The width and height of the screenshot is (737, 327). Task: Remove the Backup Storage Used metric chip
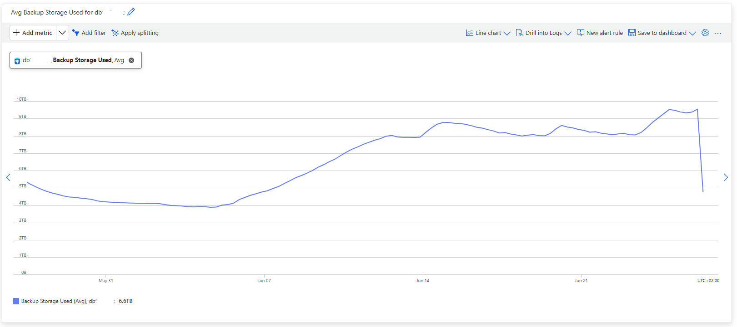pyautogui.click(x=131, y=60)
